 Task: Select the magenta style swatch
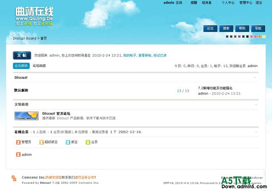239,36
